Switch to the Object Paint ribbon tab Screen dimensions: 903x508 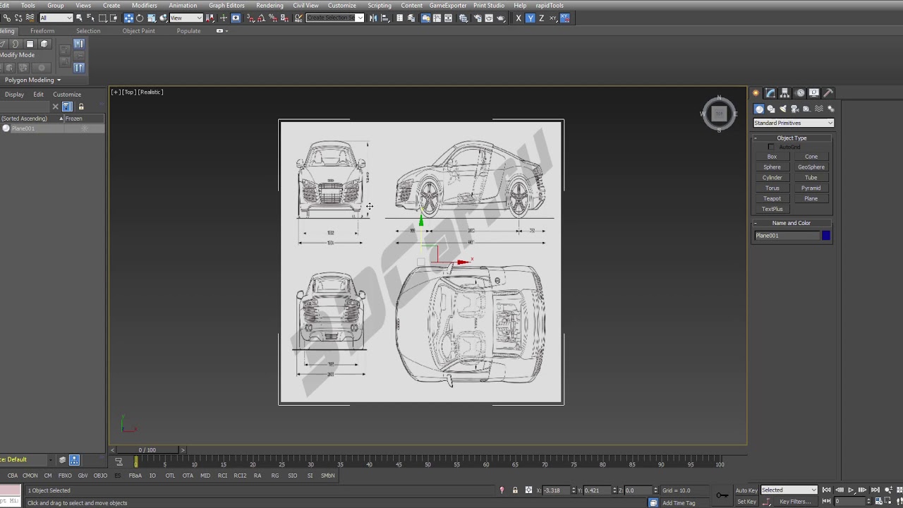point(138,31)
